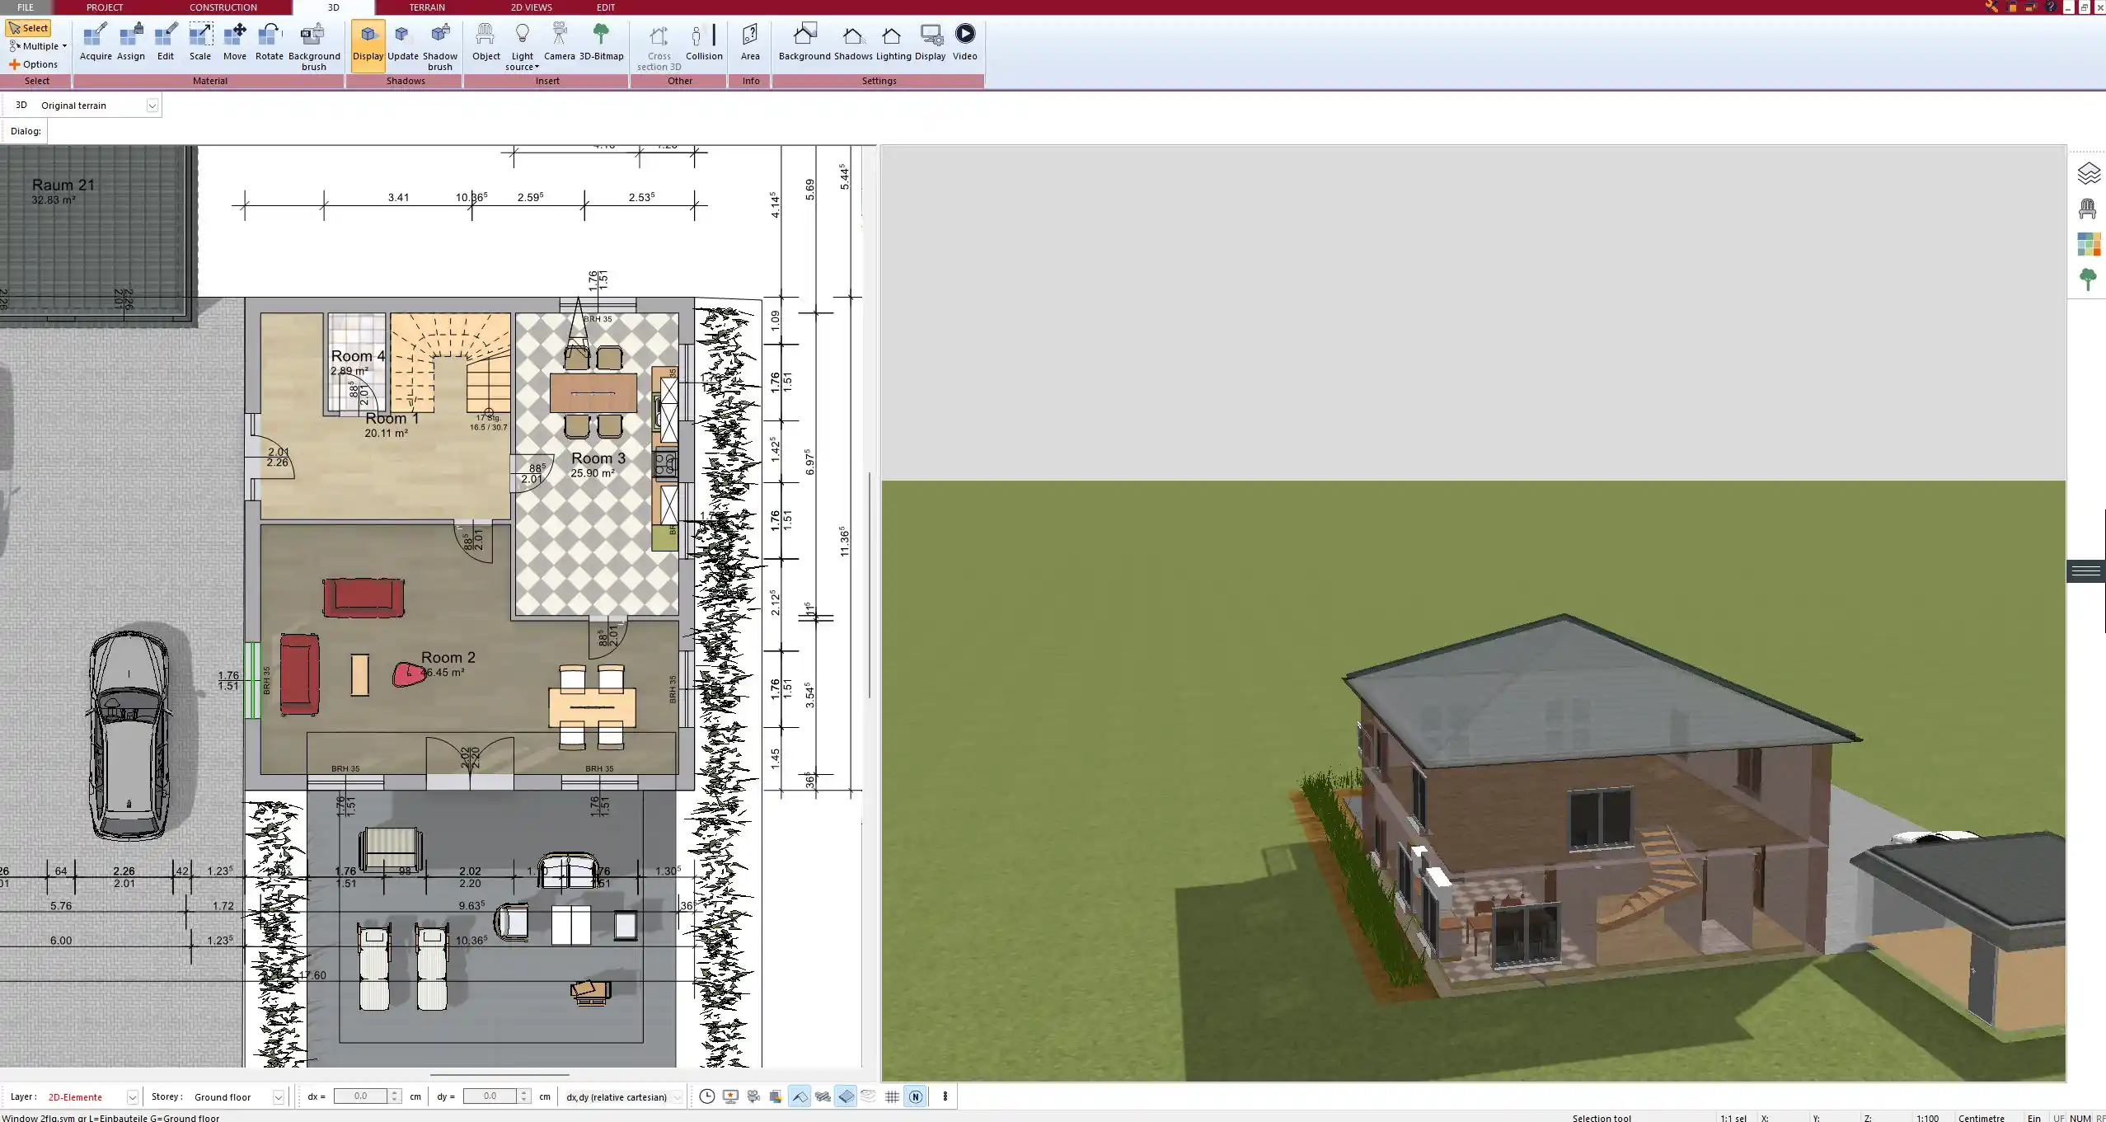This screenshot has width=2106, height=1122.
Task: Start a Video recording
Action: pyautogui.click(x=964, y=41)
